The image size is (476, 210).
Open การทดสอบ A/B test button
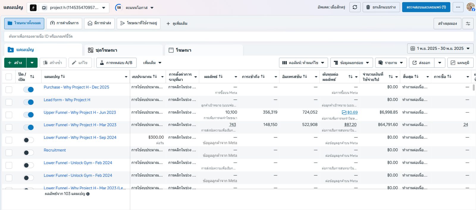(116, 63)
